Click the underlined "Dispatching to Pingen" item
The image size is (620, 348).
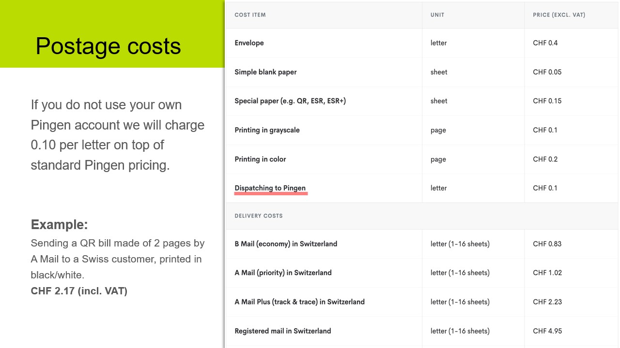coord(270,188)
